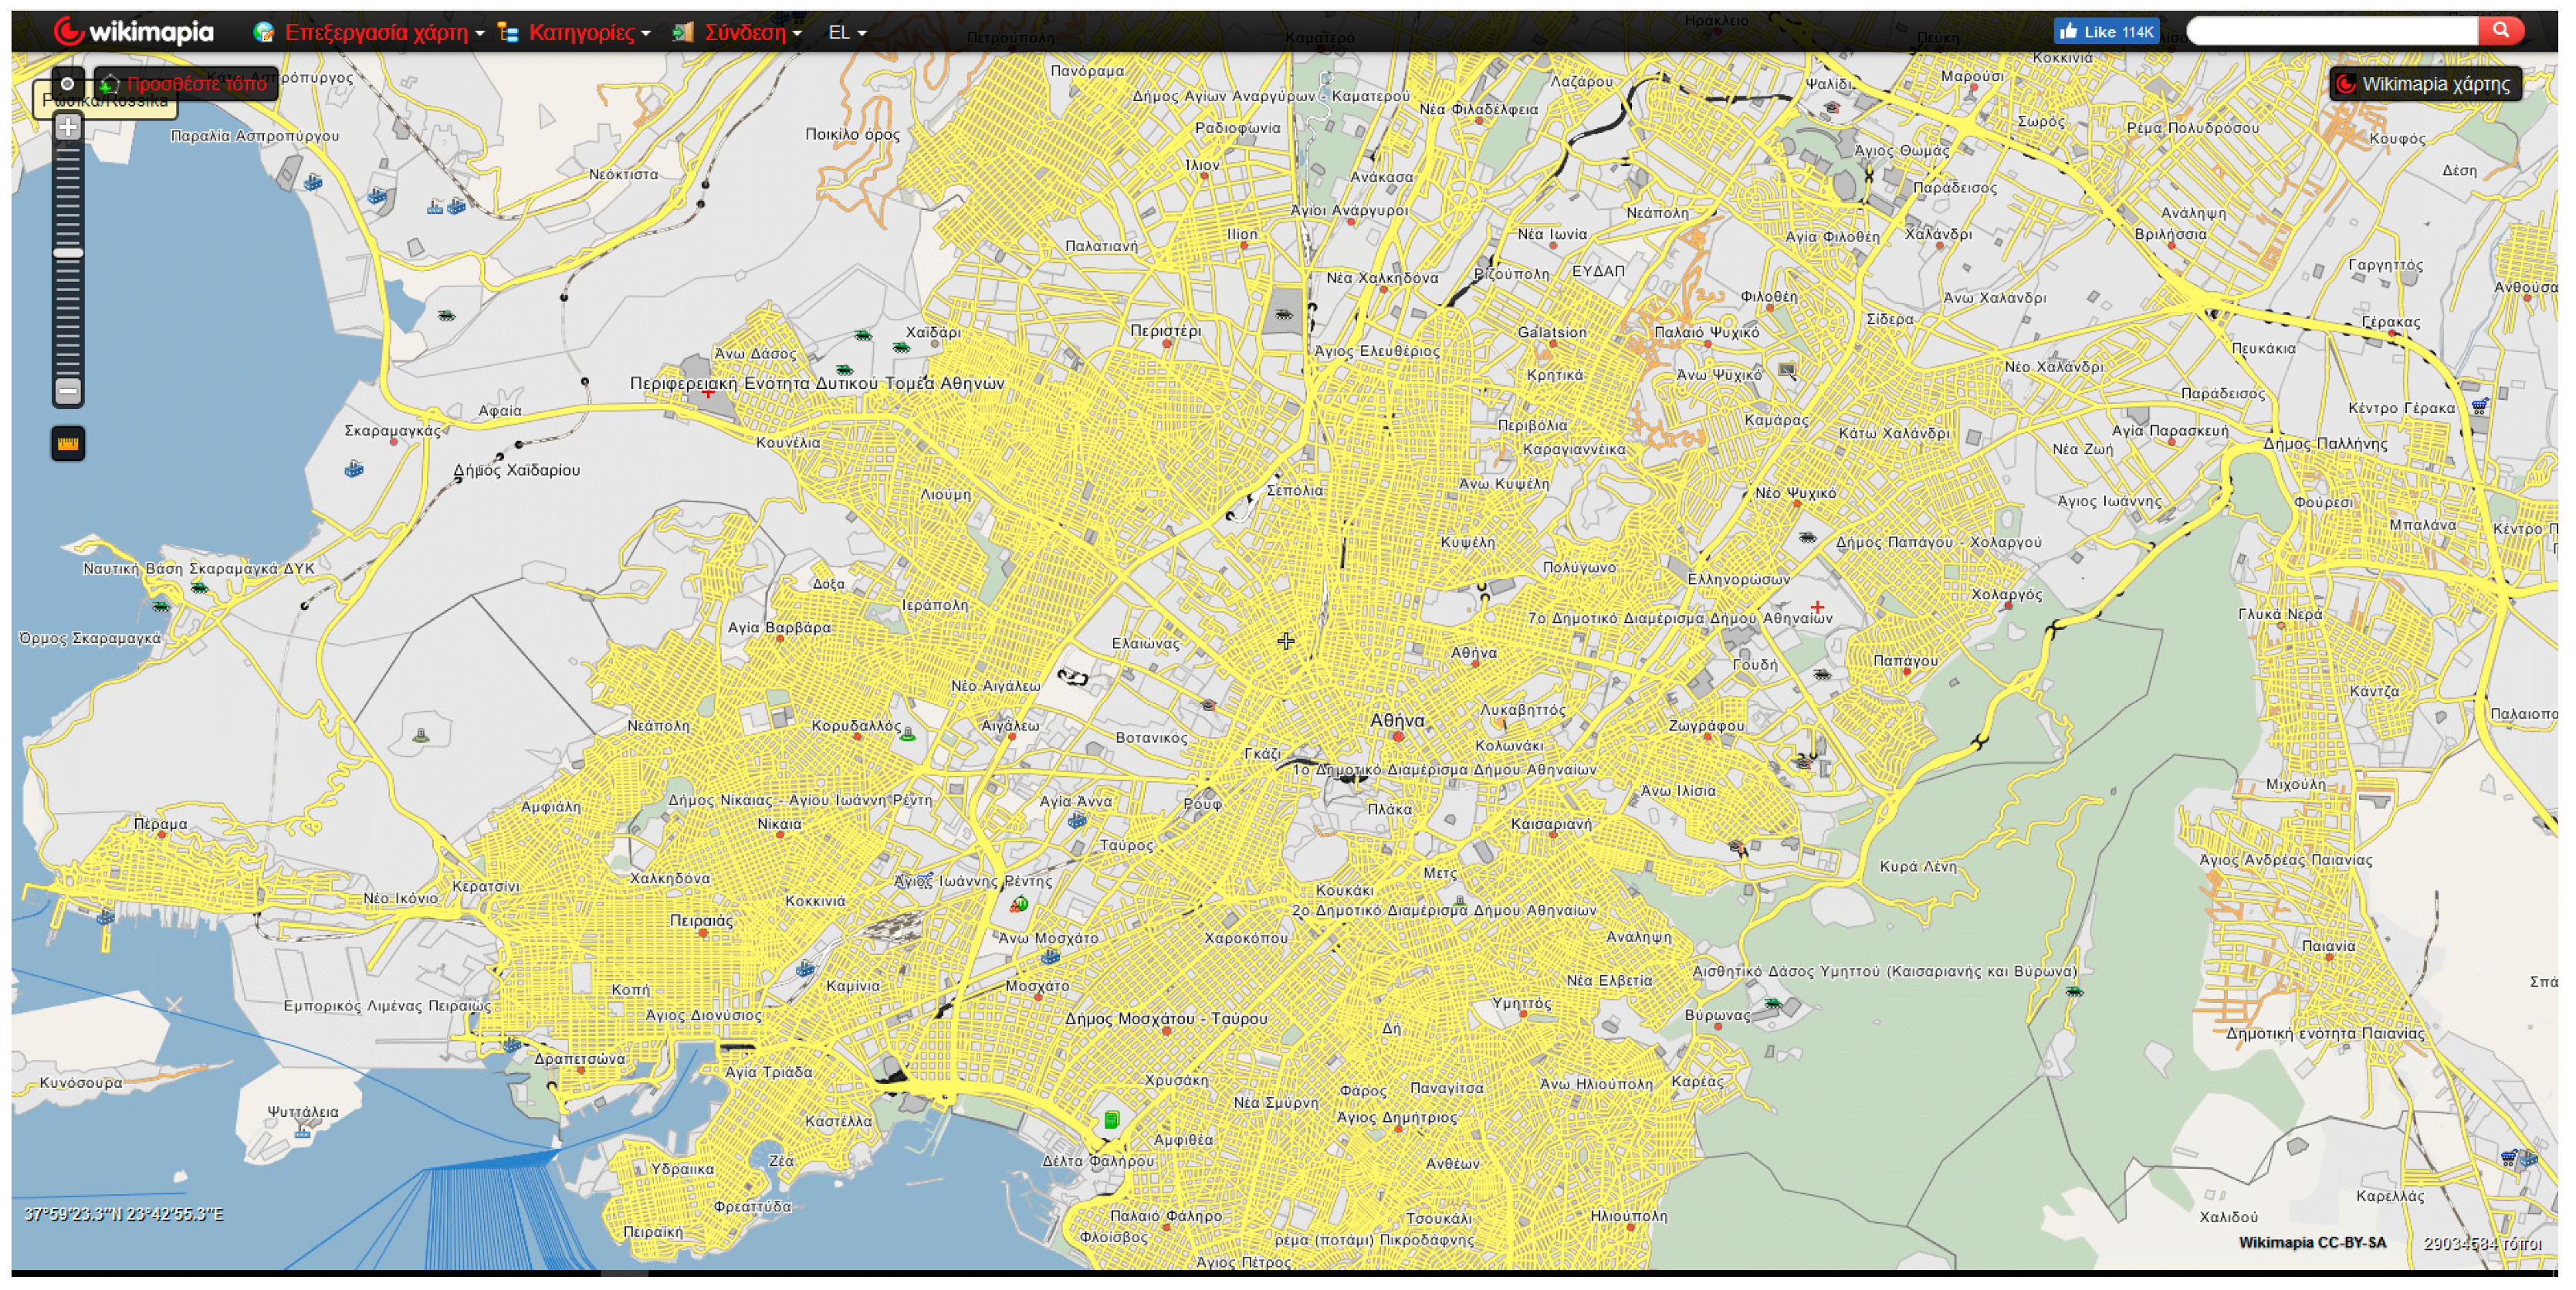Click the shopping cart icon near Κέντρο Γέρακα
The width and height of the screenshot is (2576, 1290).
pos(2479,406)
